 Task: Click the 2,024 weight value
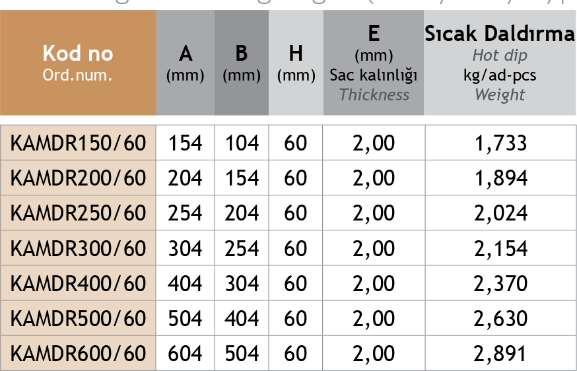(x=501, y=213)
